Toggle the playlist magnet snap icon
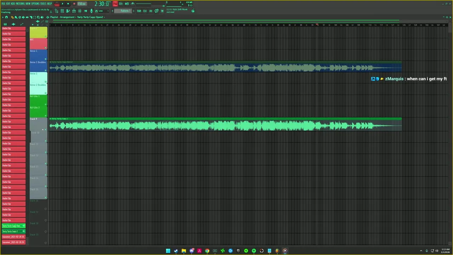Screen dimensions: 453x255 click(x=6, y=17)
